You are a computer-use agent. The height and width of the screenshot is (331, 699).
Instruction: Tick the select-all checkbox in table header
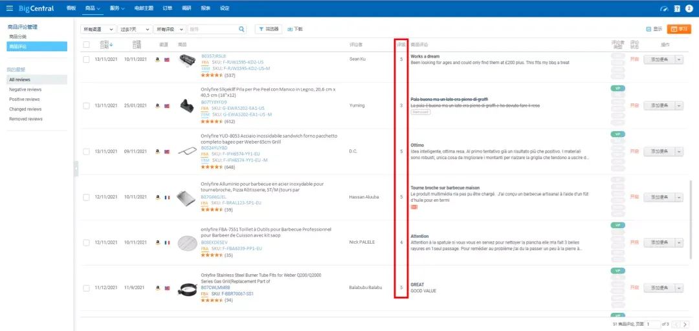coord(87,45)
